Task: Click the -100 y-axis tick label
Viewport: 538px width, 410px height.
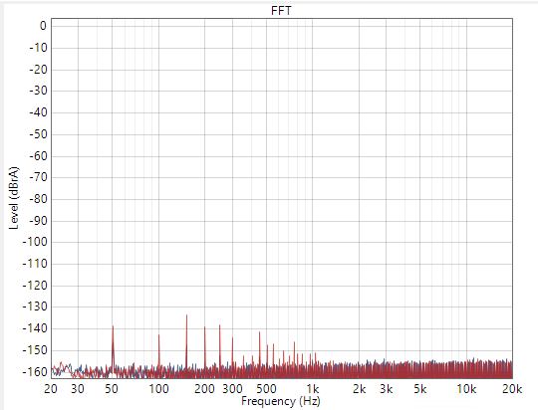Action: pos(35,242)
